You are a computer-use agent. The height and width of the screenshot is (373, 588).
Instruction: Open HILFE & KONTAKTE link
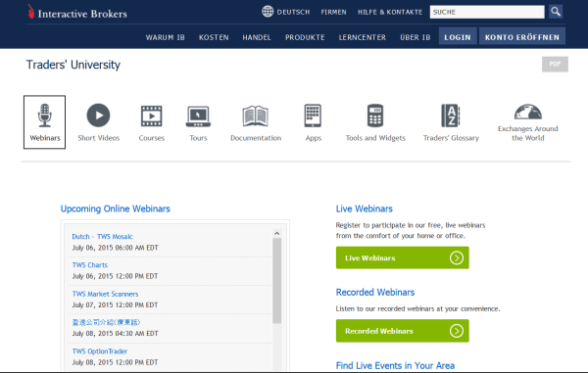point(390,12)
